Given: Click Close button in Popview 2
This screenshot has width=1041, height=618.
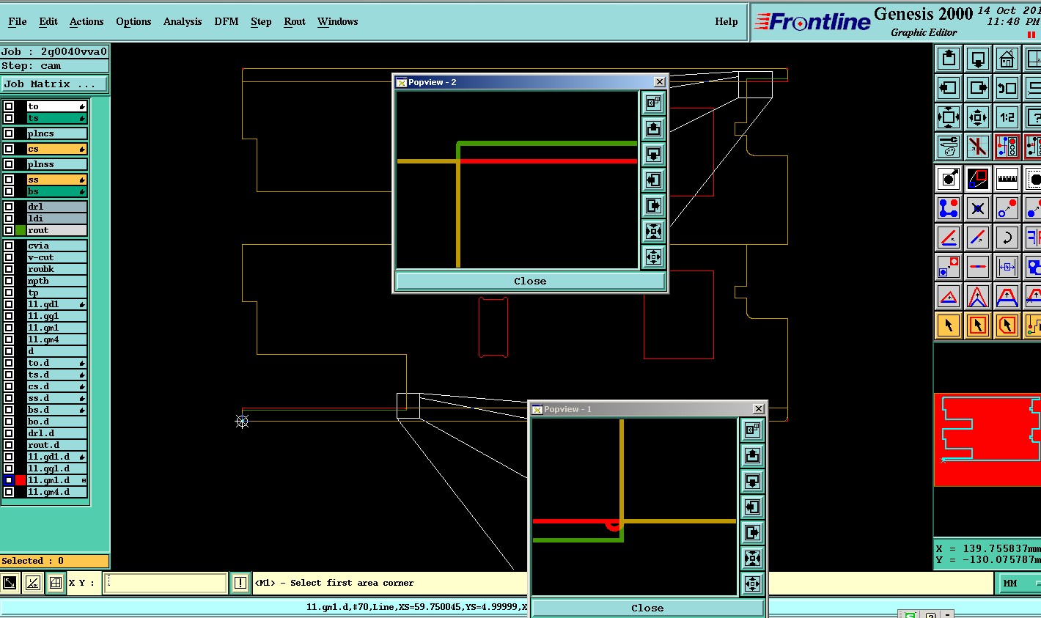Looking at the screenshot, I should (530, 281).
